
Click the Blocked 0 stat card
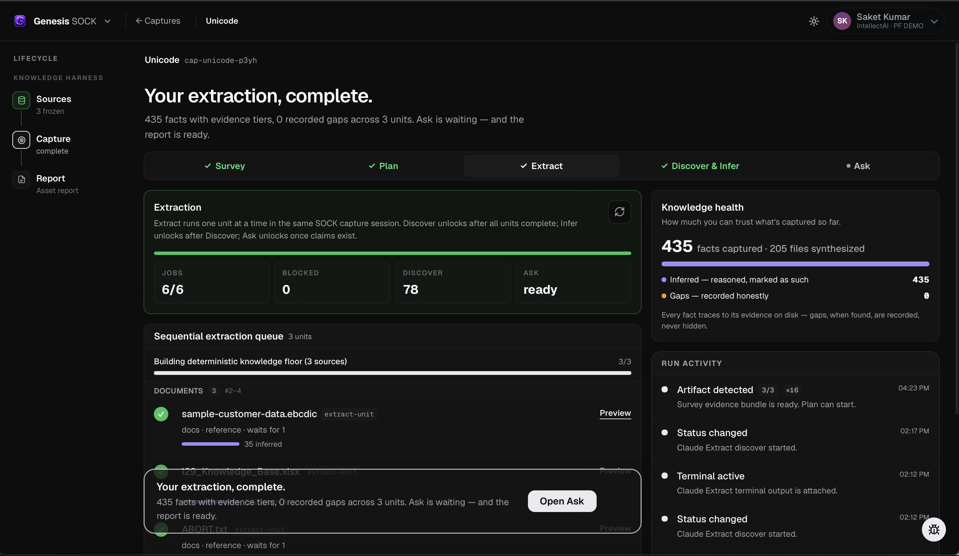point(332,282)
